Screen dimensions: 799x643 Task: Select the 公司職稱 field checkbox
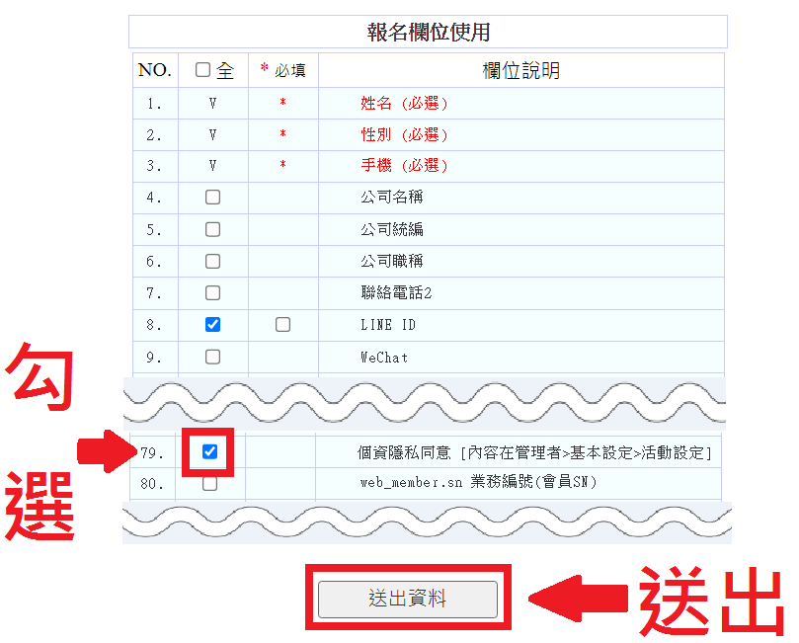click(x=212, y=261)
